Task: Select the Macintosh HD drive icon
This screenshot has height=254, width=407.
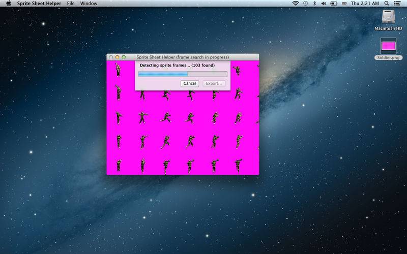Action: pos(388,17)
